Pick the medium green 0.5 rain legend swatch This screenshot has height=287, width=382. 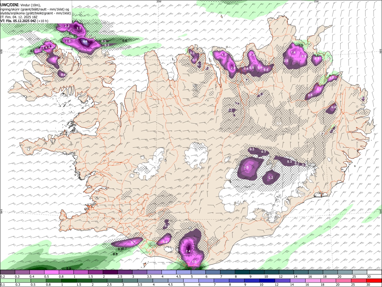38,280
